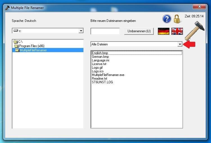Select Language.ini in the file list
This screenshot has width=211, height=143.
point(137,60)
